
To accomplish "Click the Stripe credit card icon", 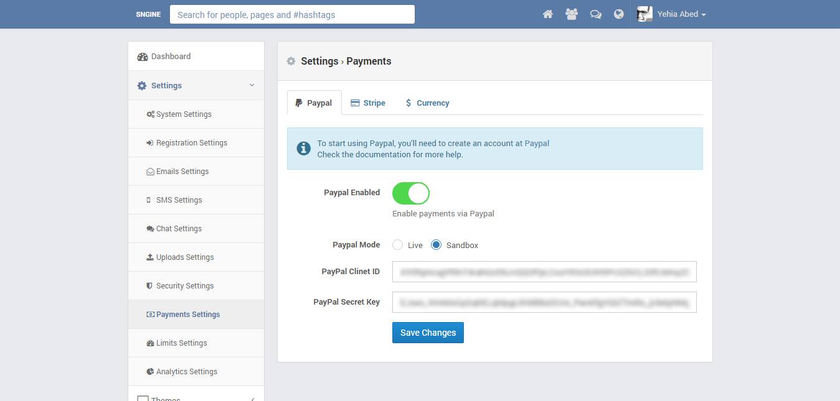I will point(355,103).
